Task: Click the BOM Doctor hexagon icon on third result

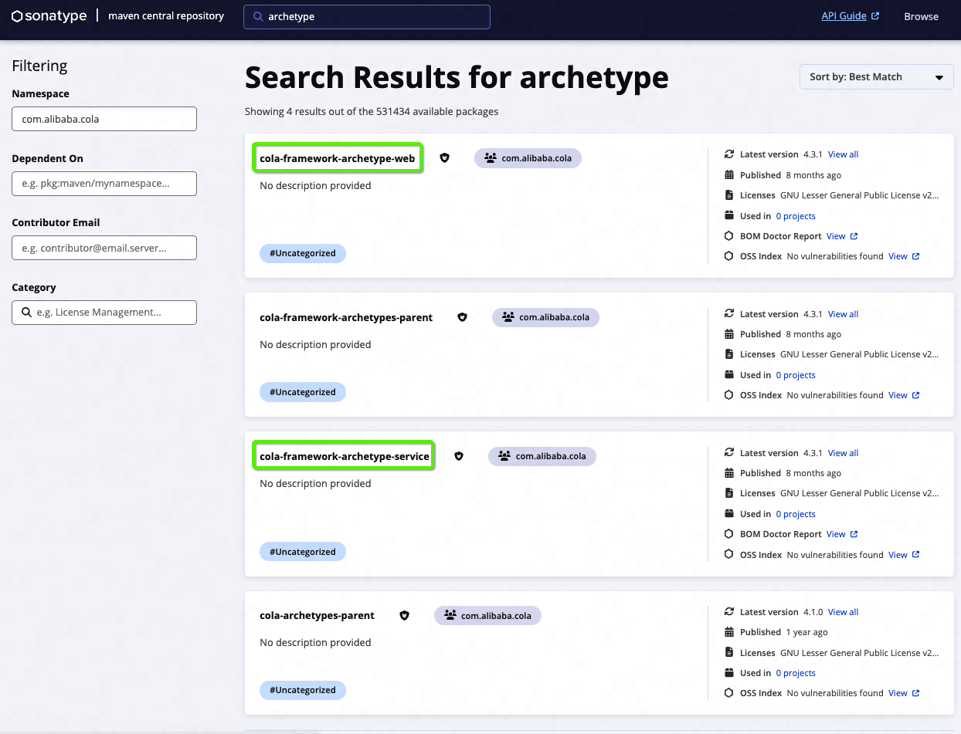Action: pyautogui.click(x=728, y=533)
